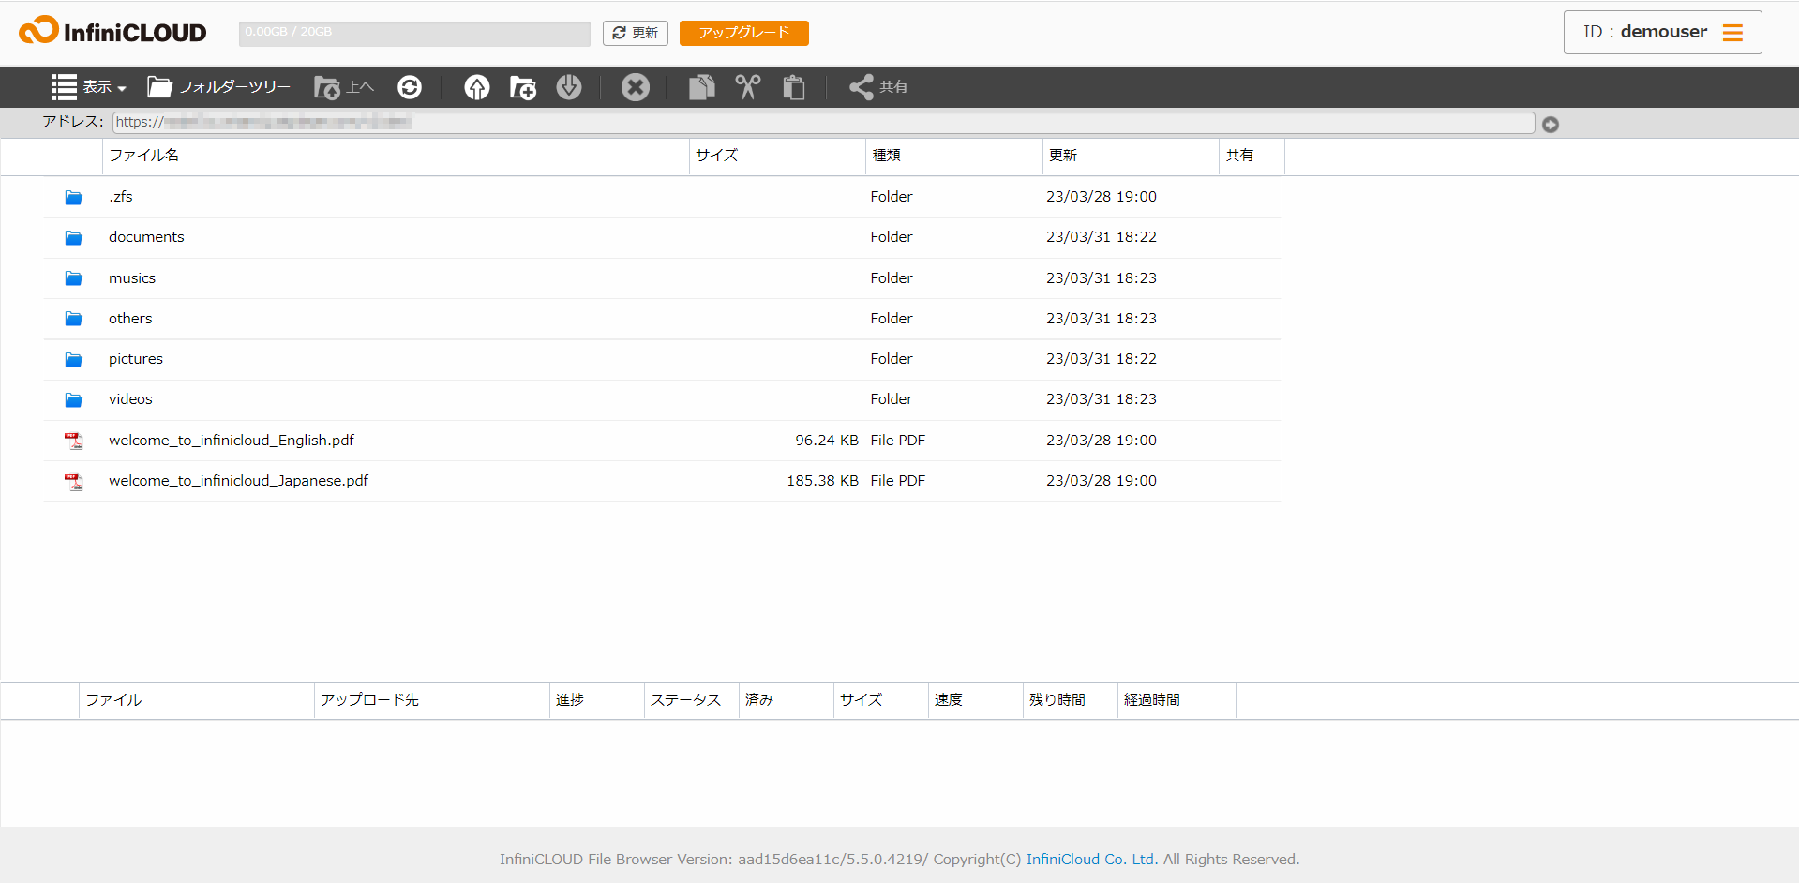Click the アドレス URL input field

click(822, 123)
